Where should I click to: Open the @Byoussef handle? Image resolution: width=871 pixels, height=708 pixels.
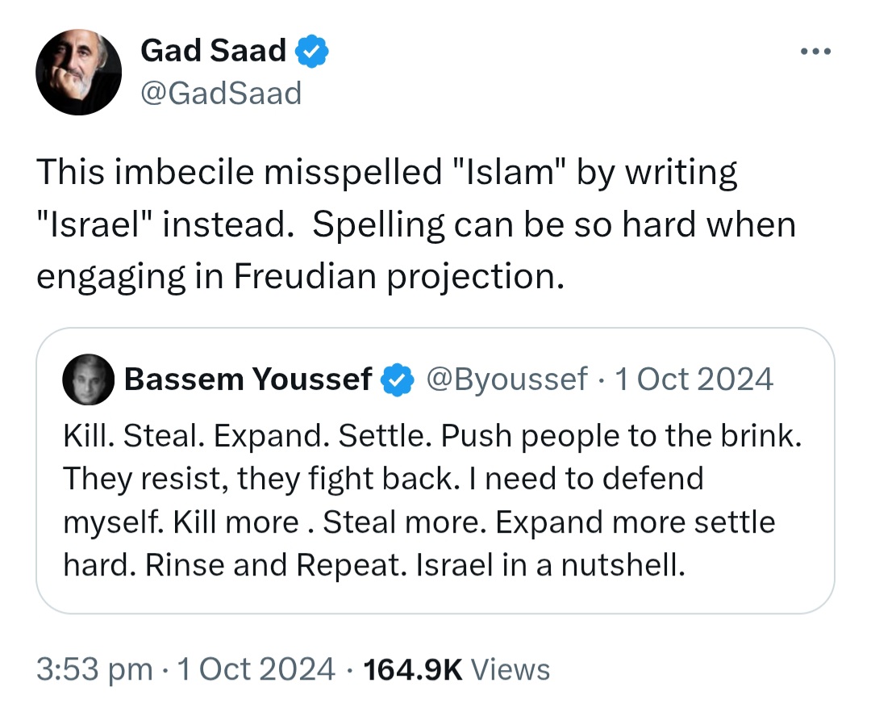[506, 379]
